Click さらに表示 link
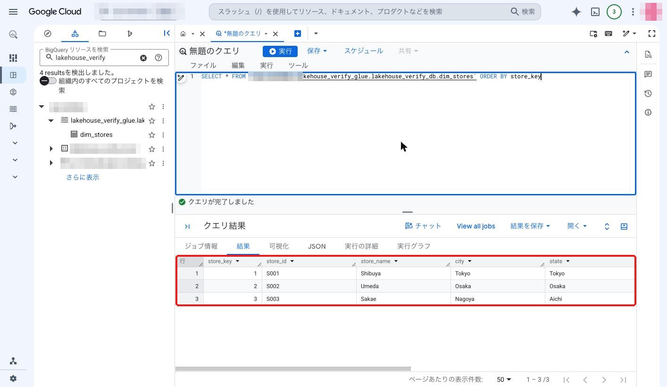667x387 pixels. click(x=83, y=177)
